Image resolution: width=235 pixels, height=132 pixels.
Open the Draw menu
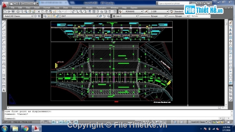pos(66,8)
